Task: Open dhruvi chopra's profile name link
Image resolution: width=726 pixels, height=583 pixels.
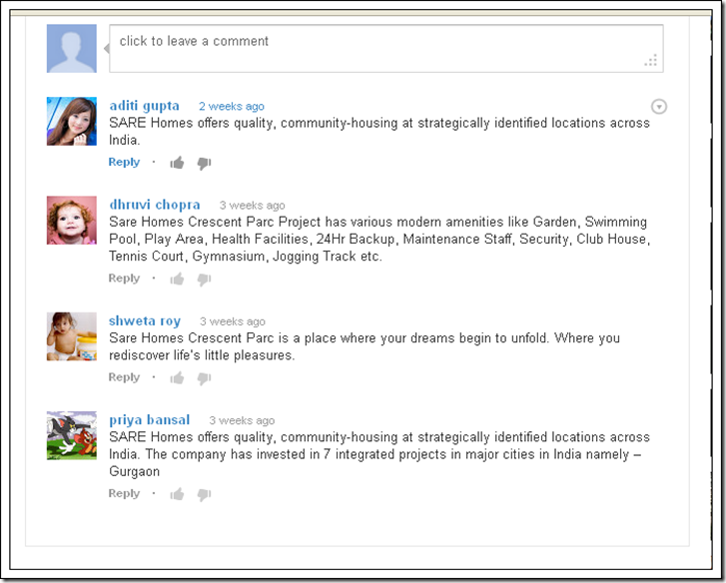Action: coord(155,205)
